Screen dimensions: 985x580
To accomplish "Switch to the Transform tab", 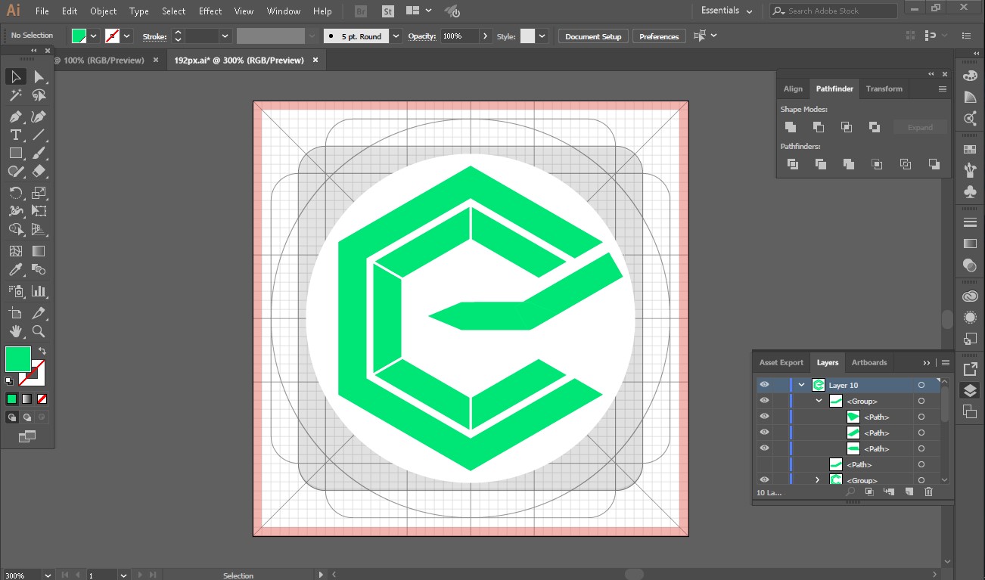I will 884,89.
